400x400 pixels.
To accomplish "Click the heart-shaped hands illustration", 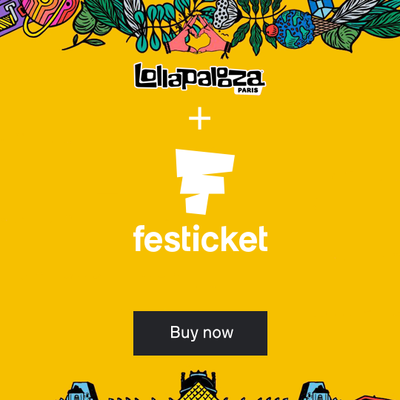I will tap(198, 36).
